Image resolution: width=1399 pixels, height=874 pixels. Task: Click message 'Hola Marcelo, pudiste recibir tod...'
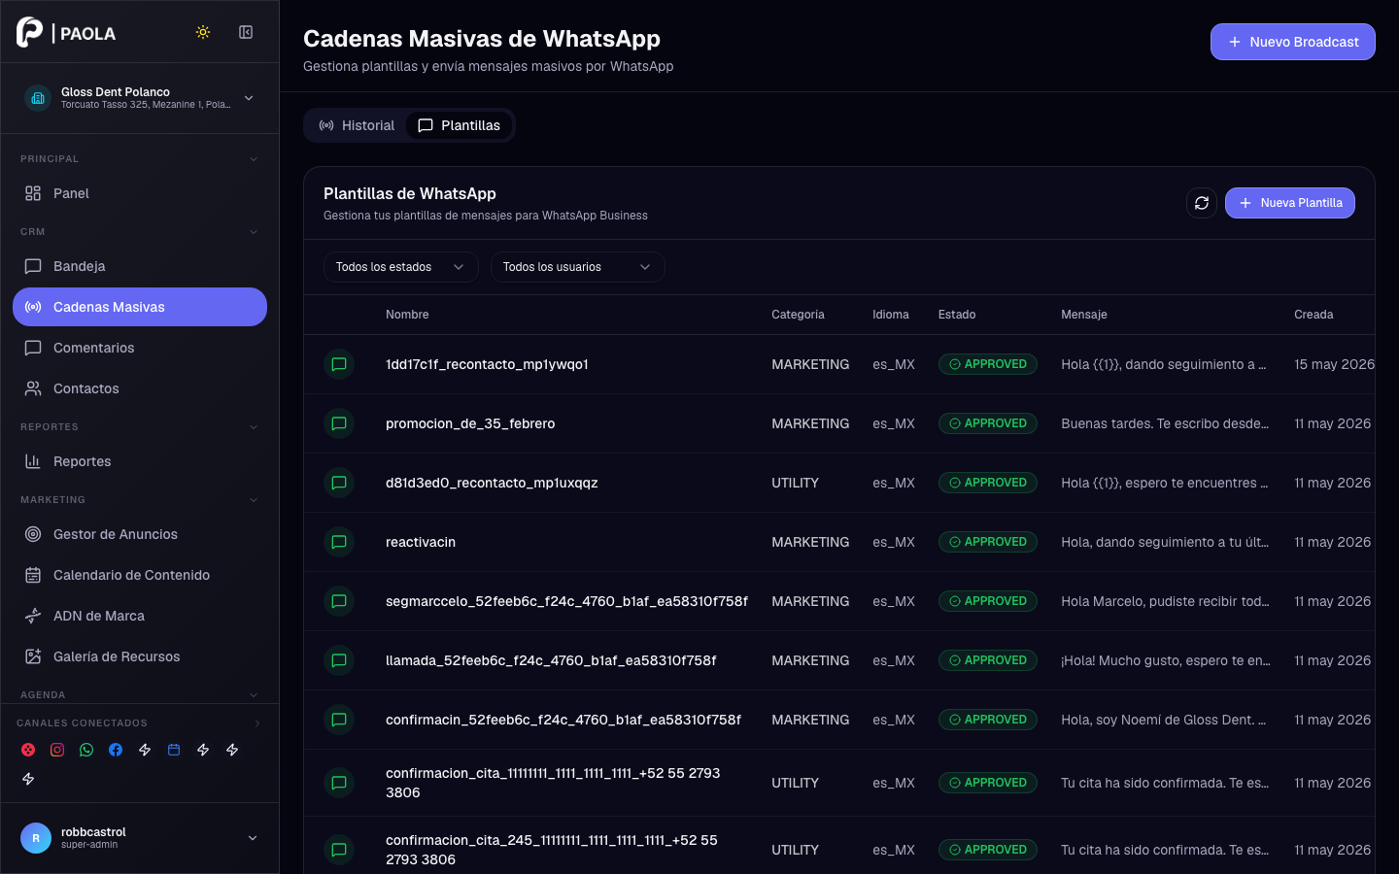point(1165,601)
